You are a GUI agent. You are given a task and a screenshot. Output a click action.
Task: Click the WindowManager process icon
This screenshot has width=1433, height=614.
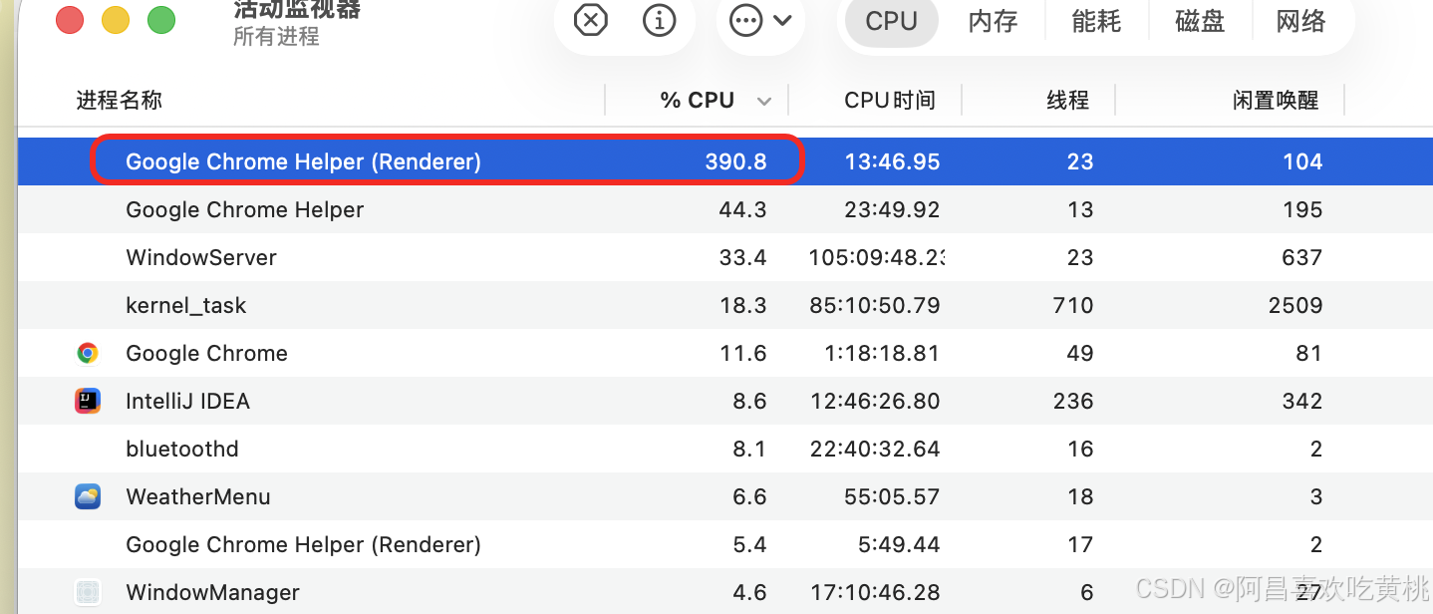click(x=88, y=592)
